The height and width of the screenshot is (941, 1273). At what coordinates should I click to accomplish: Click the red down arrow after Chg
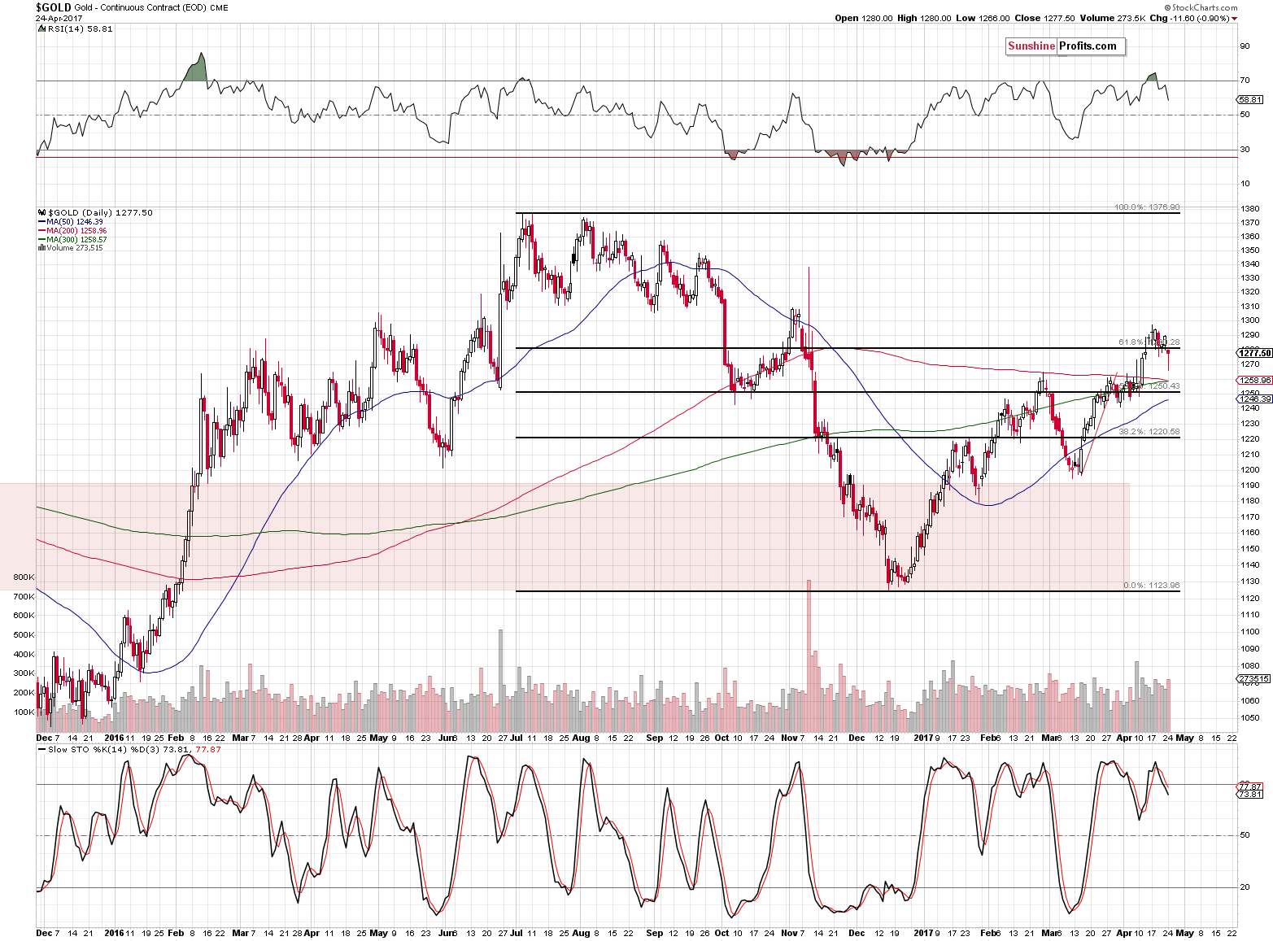click(x=1234, y=19)
